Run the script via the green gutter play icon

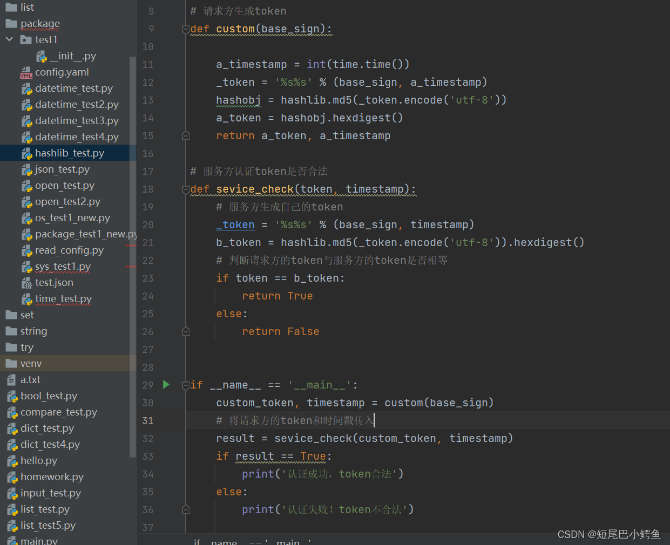pyautogui.click(x=166, y=384)
